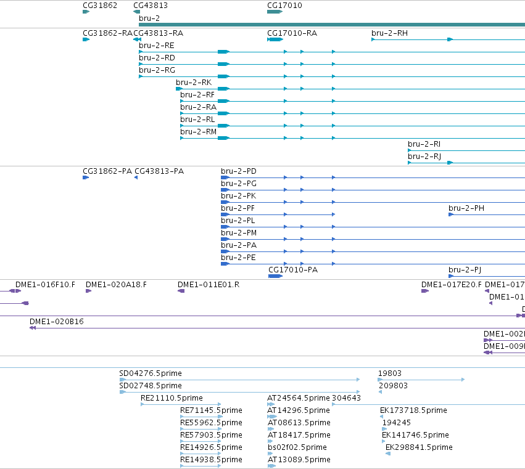Click the CG31862-PA protein label
The height and width of the screenshot is (469, 525).
pos(107,171)
